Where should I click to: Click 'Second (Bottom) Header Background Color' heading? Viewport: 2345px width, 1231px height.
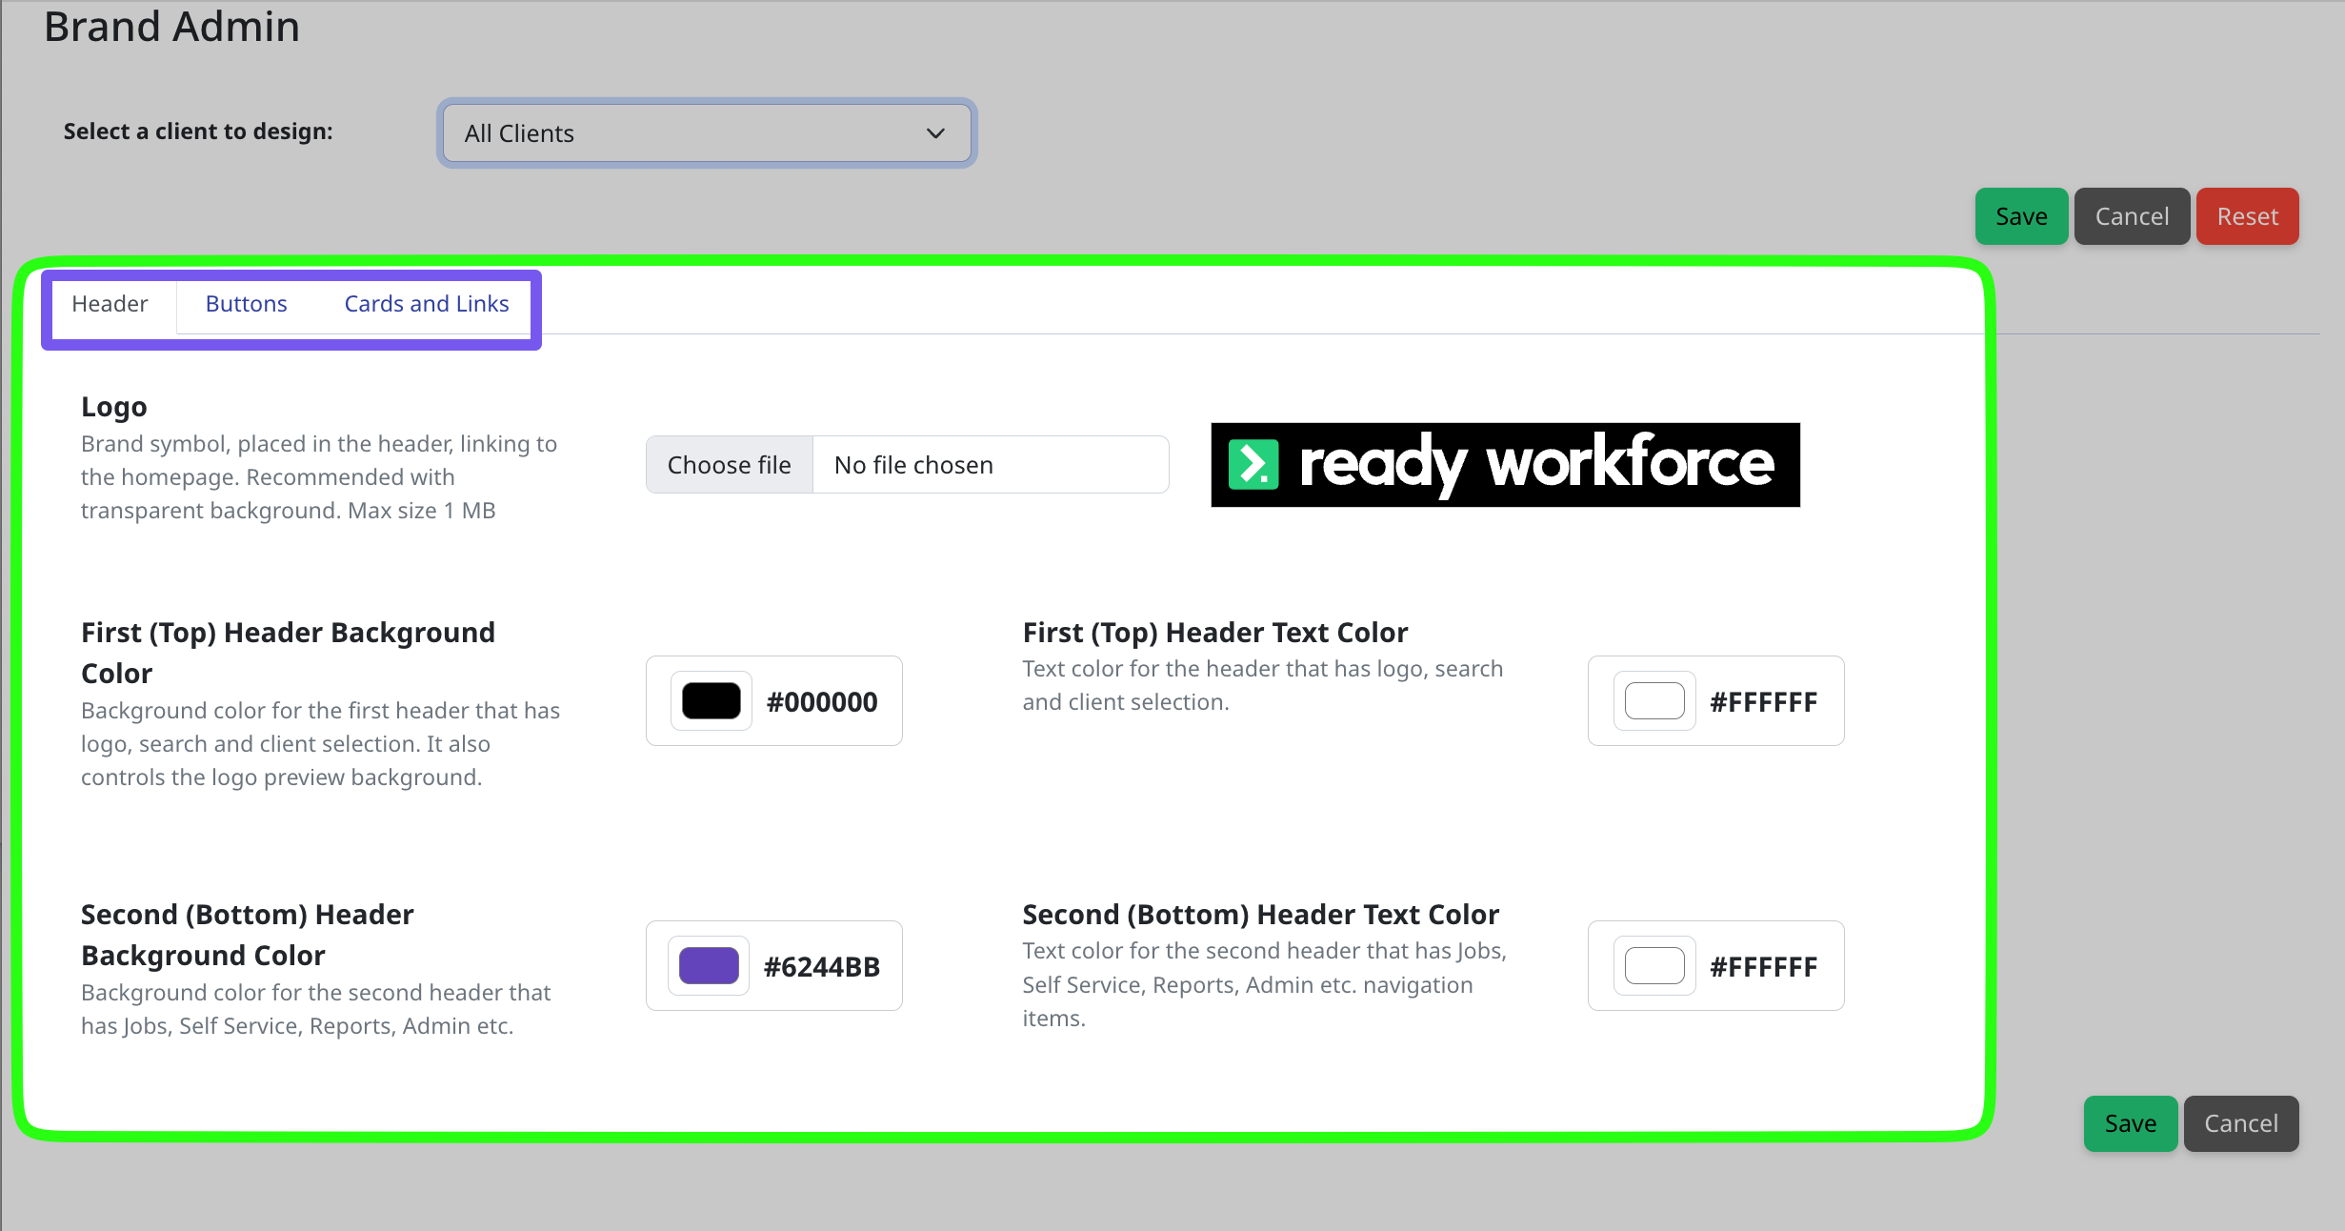pos(248,935)
